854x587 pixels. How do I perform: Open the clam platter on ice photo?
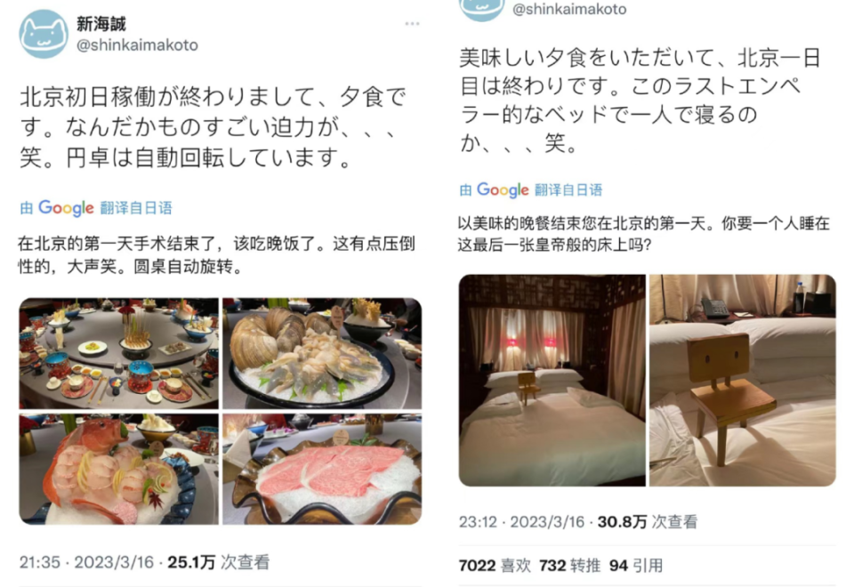pyautogui.click(x=322, y=353)
